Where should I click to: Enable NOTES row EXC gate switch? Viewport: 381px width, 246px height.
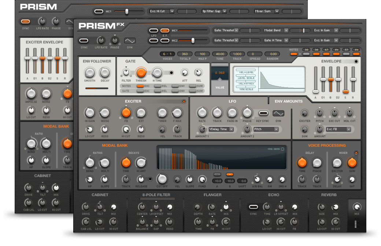point(140,86)
